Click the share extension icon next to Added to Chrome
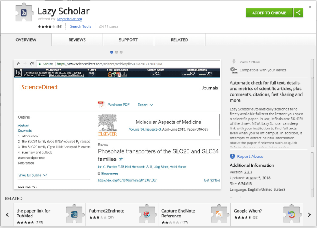Screen dimensions: 317x228 [x=298, y=12]
